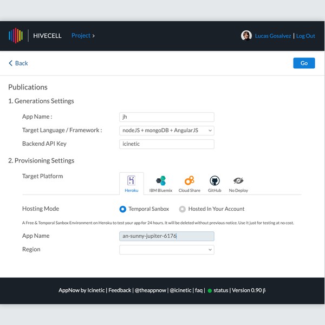
Task: Go back using the Back link
Action: pos(18,63)
